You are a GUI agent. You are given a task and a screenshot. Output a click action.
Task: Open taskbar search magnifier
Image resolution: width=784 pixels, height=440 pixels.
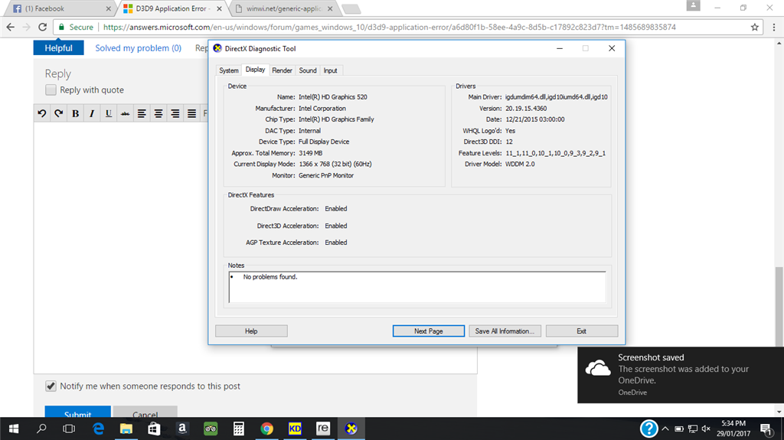coord(41,429)
